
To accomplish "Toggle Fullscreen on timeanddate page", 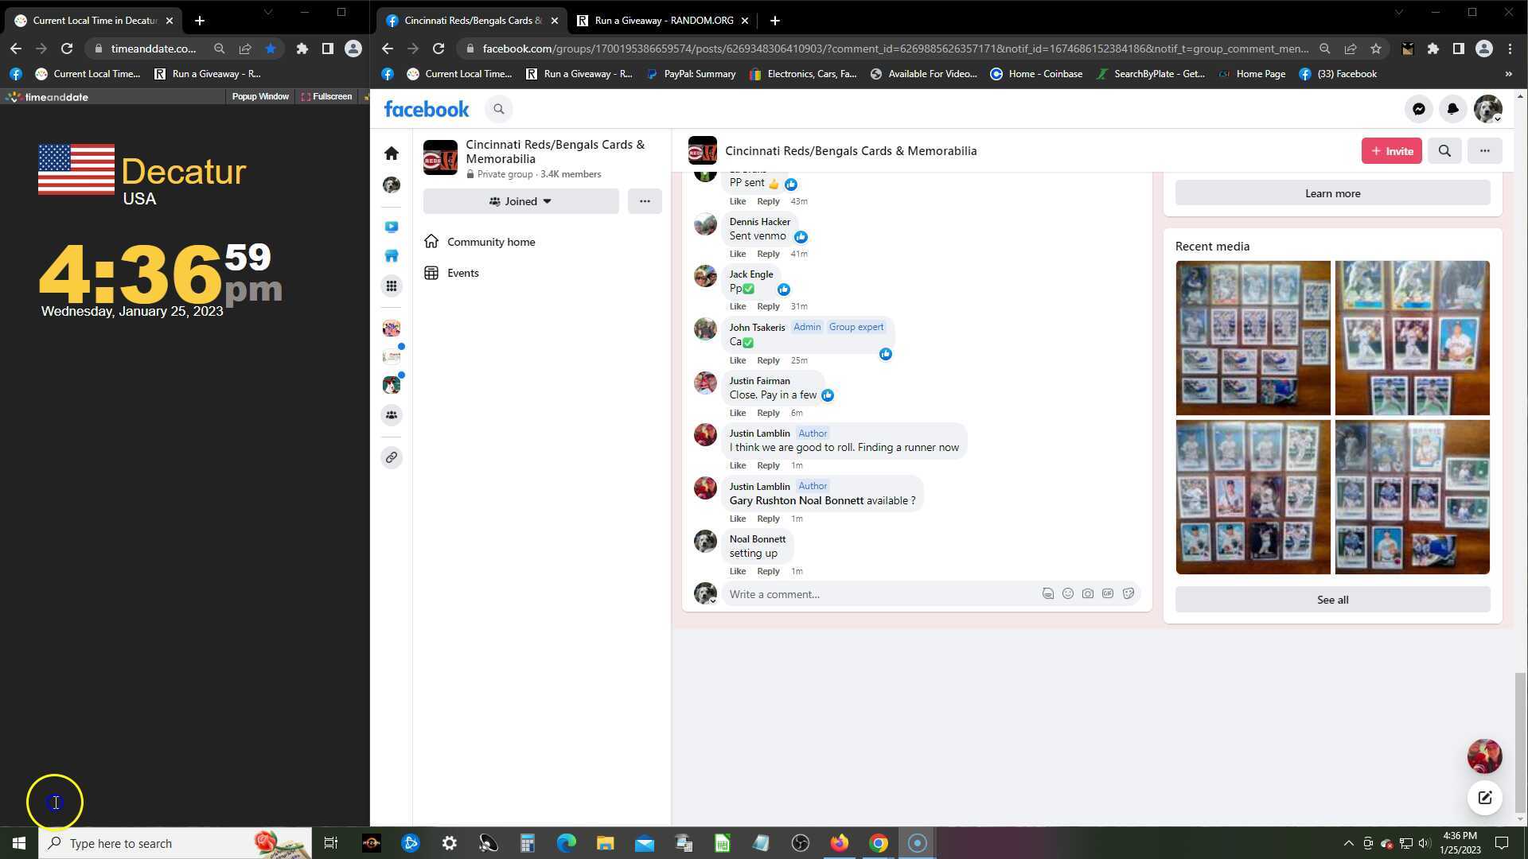I will (x=327, y=96).
